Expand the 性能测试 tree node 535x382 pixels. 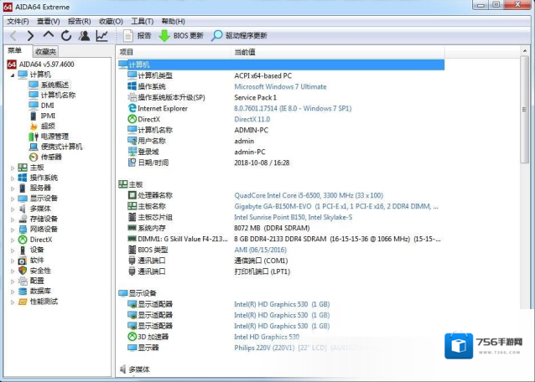click(13, 302)
